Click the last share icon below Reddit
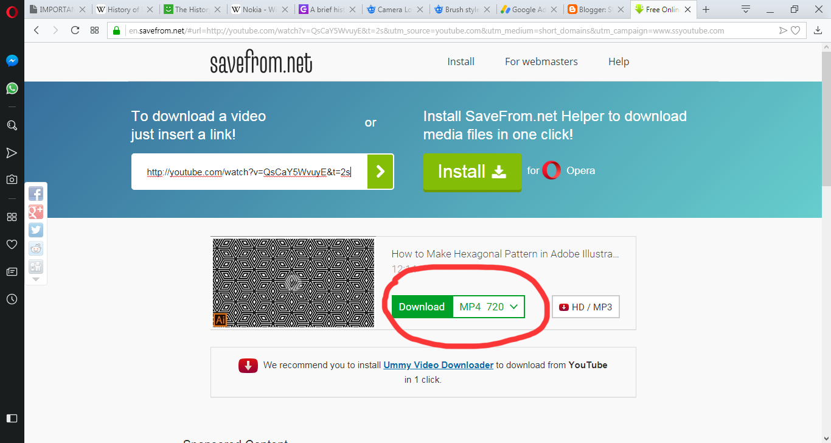 (x=36, y=267)
